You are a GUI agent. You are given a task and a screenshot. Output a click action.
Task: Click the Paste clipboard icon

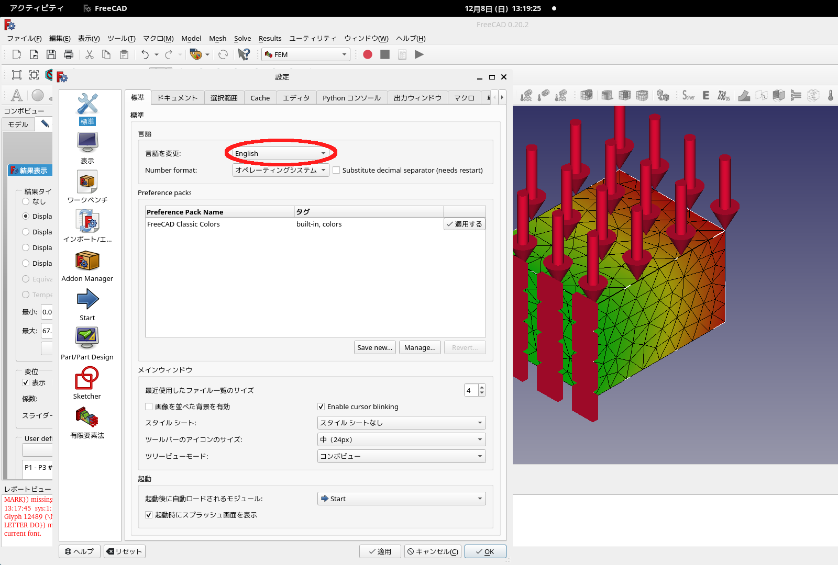point(124,54)
